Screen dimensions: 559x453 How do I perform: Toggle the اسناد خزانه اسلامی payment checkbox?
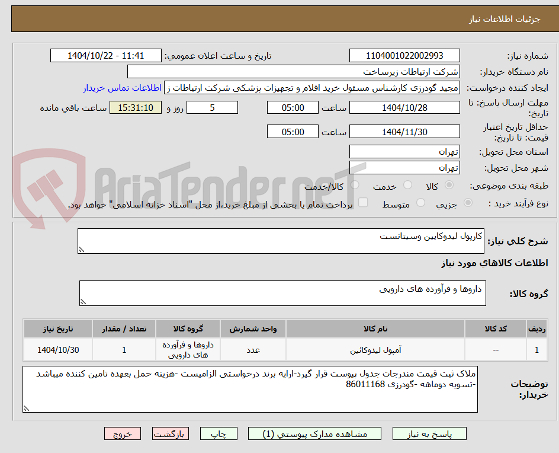point(363,202)
